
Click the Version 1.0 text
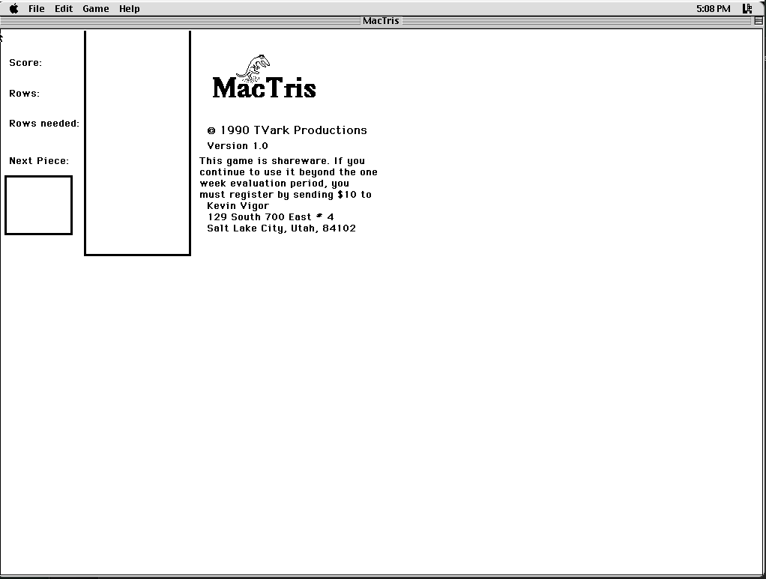click(237, 146)
